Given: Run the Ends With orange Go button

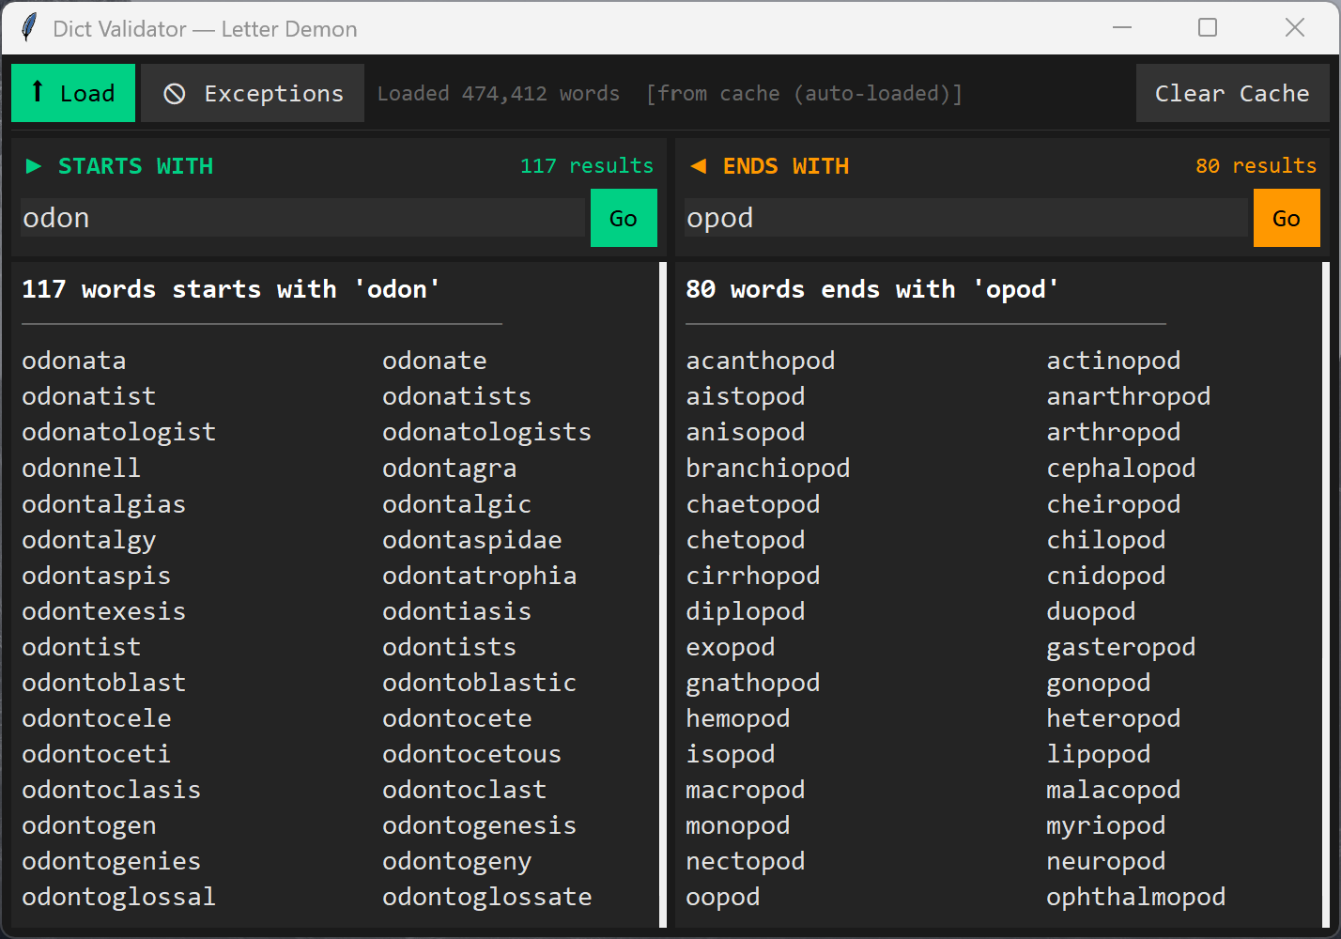Looking at the screenshot, I should (1287, 218).
